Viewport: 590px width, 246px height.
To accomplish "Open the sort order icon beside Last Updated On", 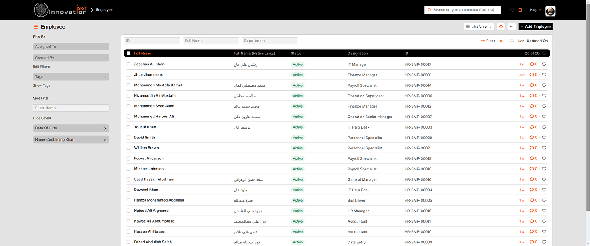I will (512, 41).
